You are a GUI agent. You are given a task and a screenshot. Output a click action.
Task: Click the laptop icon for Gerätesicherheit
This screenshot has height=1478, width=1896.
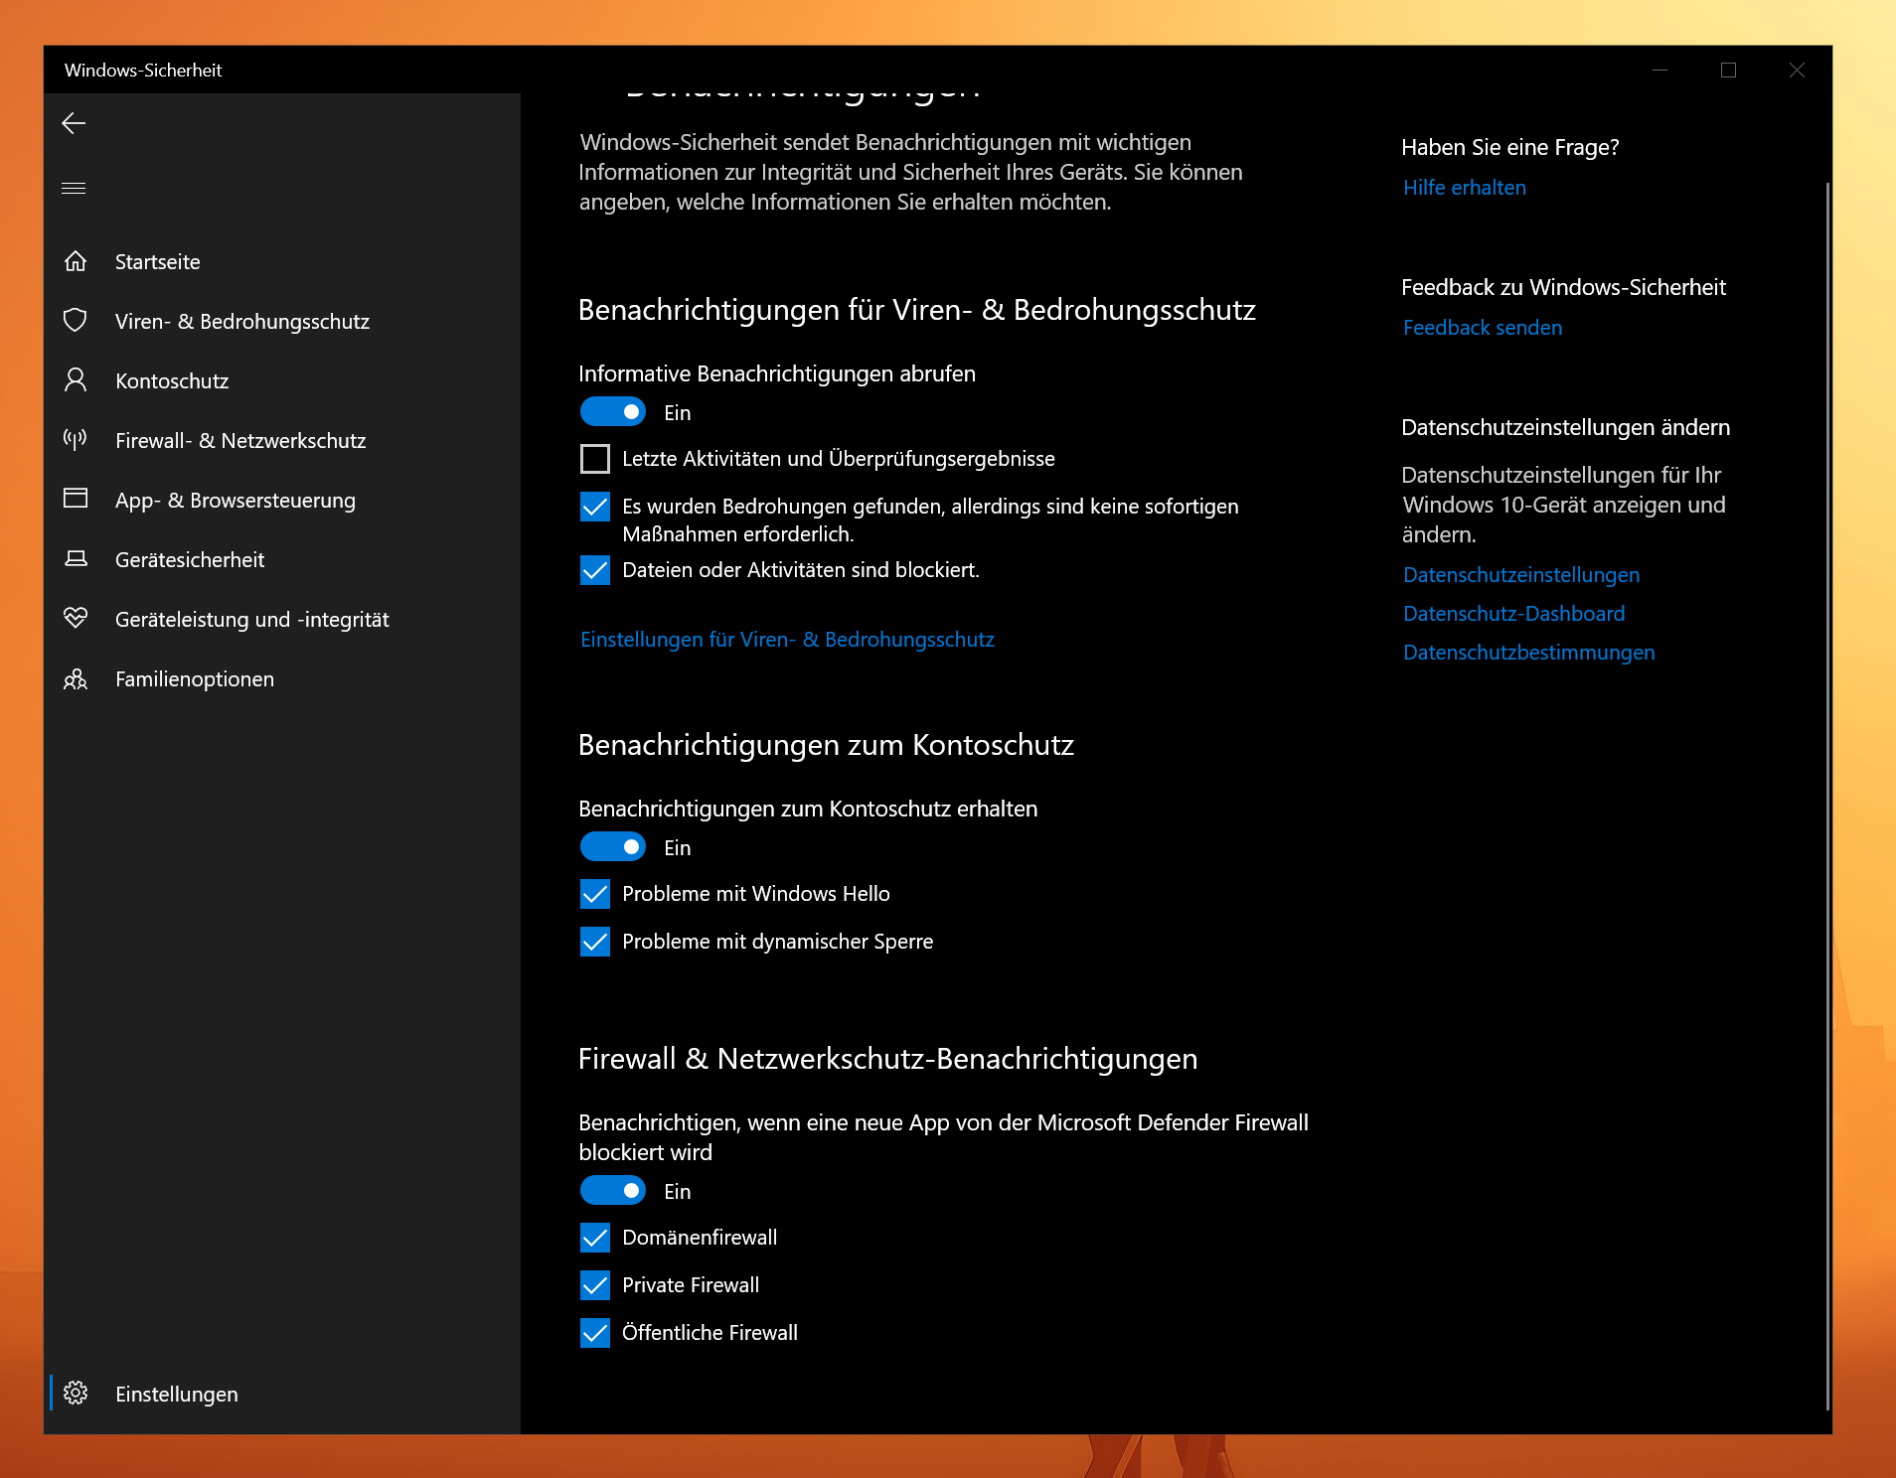(76, 558)
